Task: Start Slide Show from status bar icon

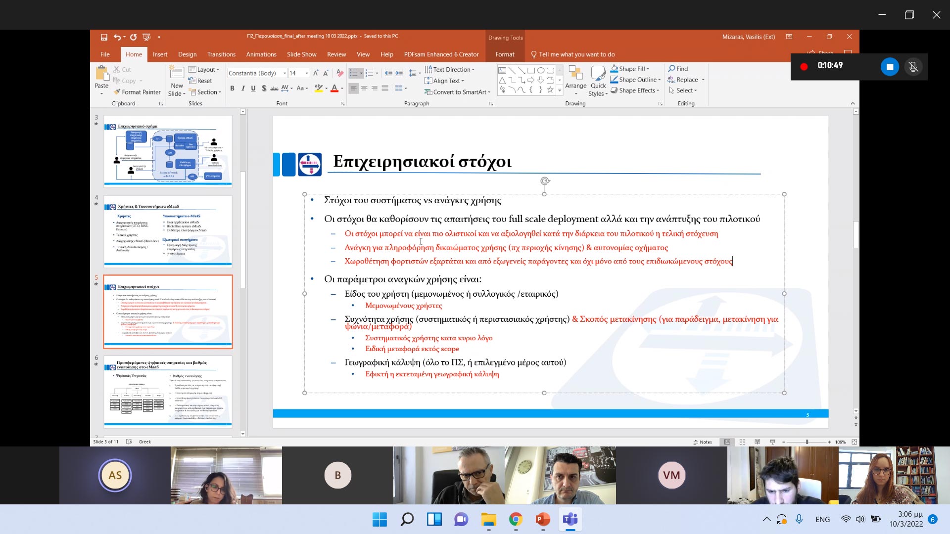Action: (x=773, y=442)
